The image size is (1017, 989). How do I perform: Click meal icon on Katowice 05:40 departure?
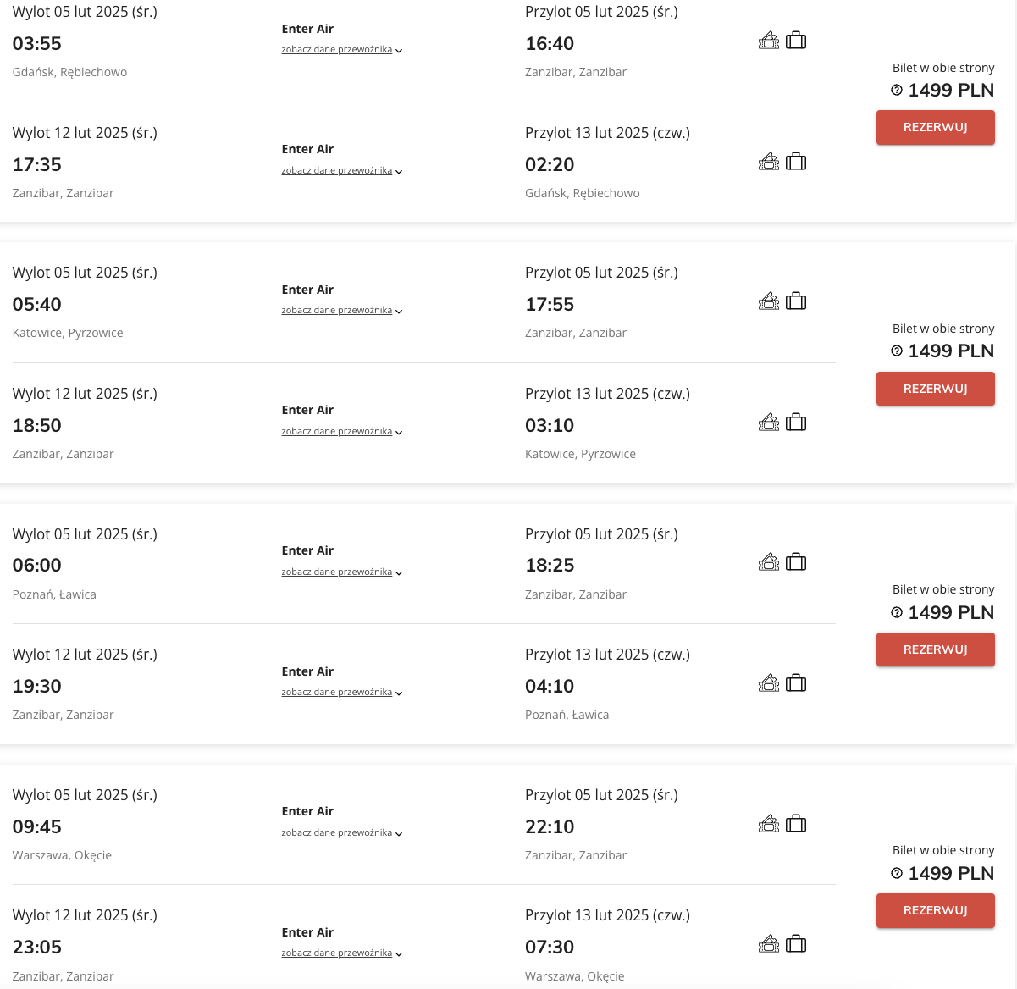click(x=769, y=301)
